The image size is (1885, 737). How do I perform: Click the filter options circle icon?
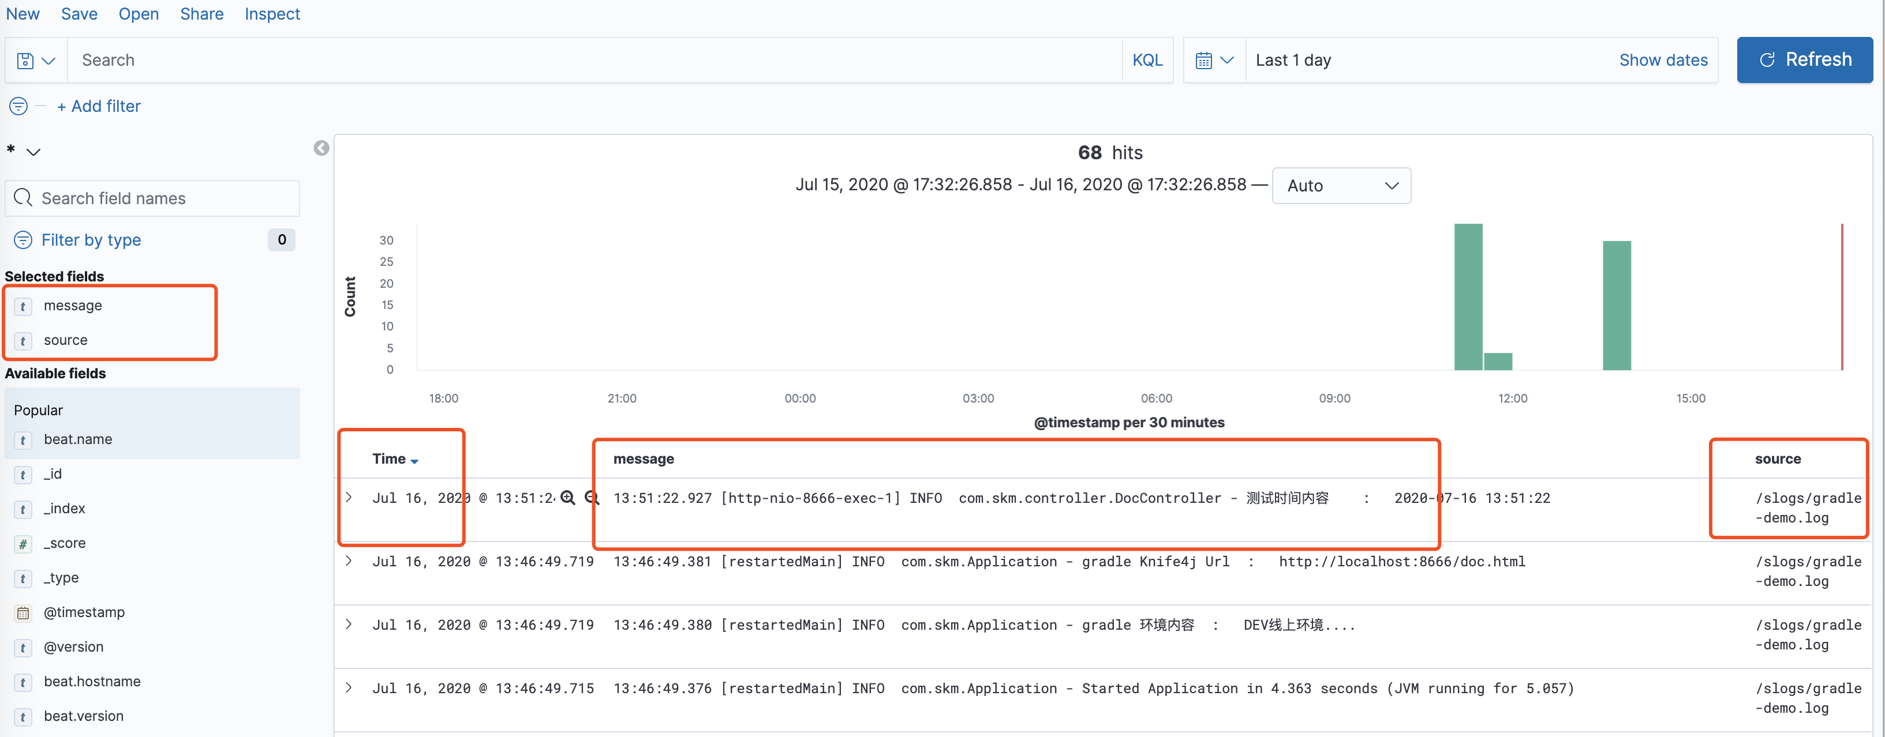click(x=18, y=107)
